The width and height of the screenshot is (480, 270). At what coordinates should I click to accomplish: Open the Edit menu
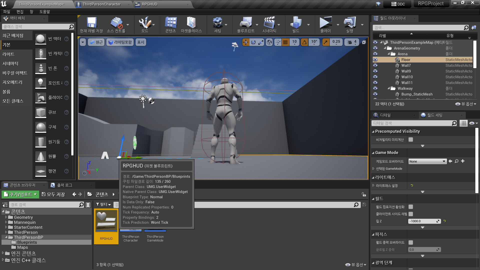(x=20, y=12)
